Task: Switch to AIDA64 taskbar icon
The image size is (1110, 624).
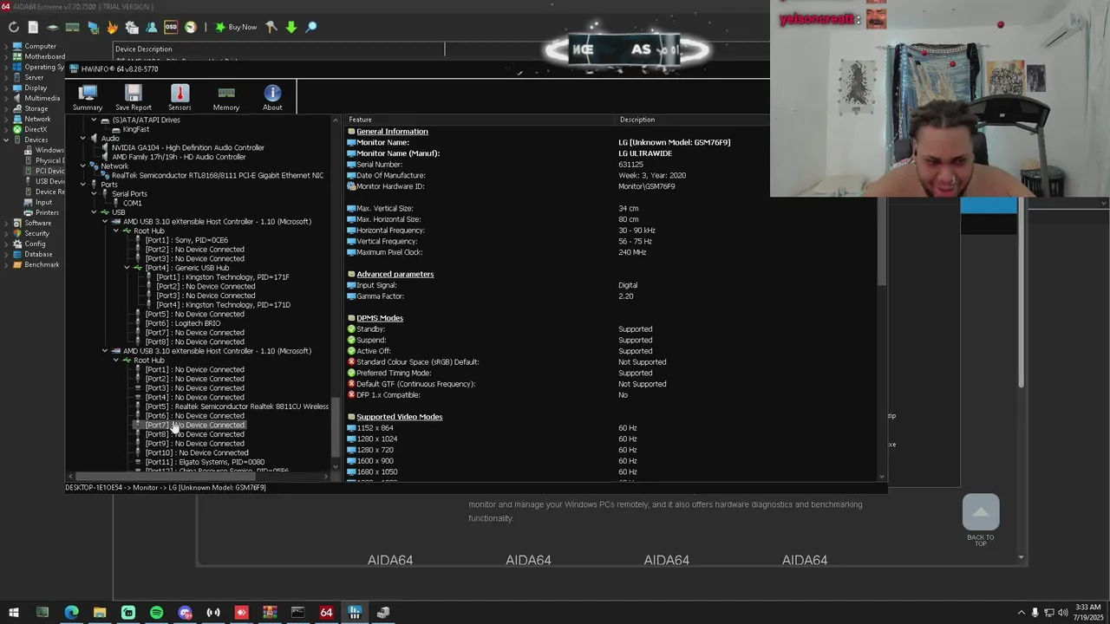Action: click(326, 613)
